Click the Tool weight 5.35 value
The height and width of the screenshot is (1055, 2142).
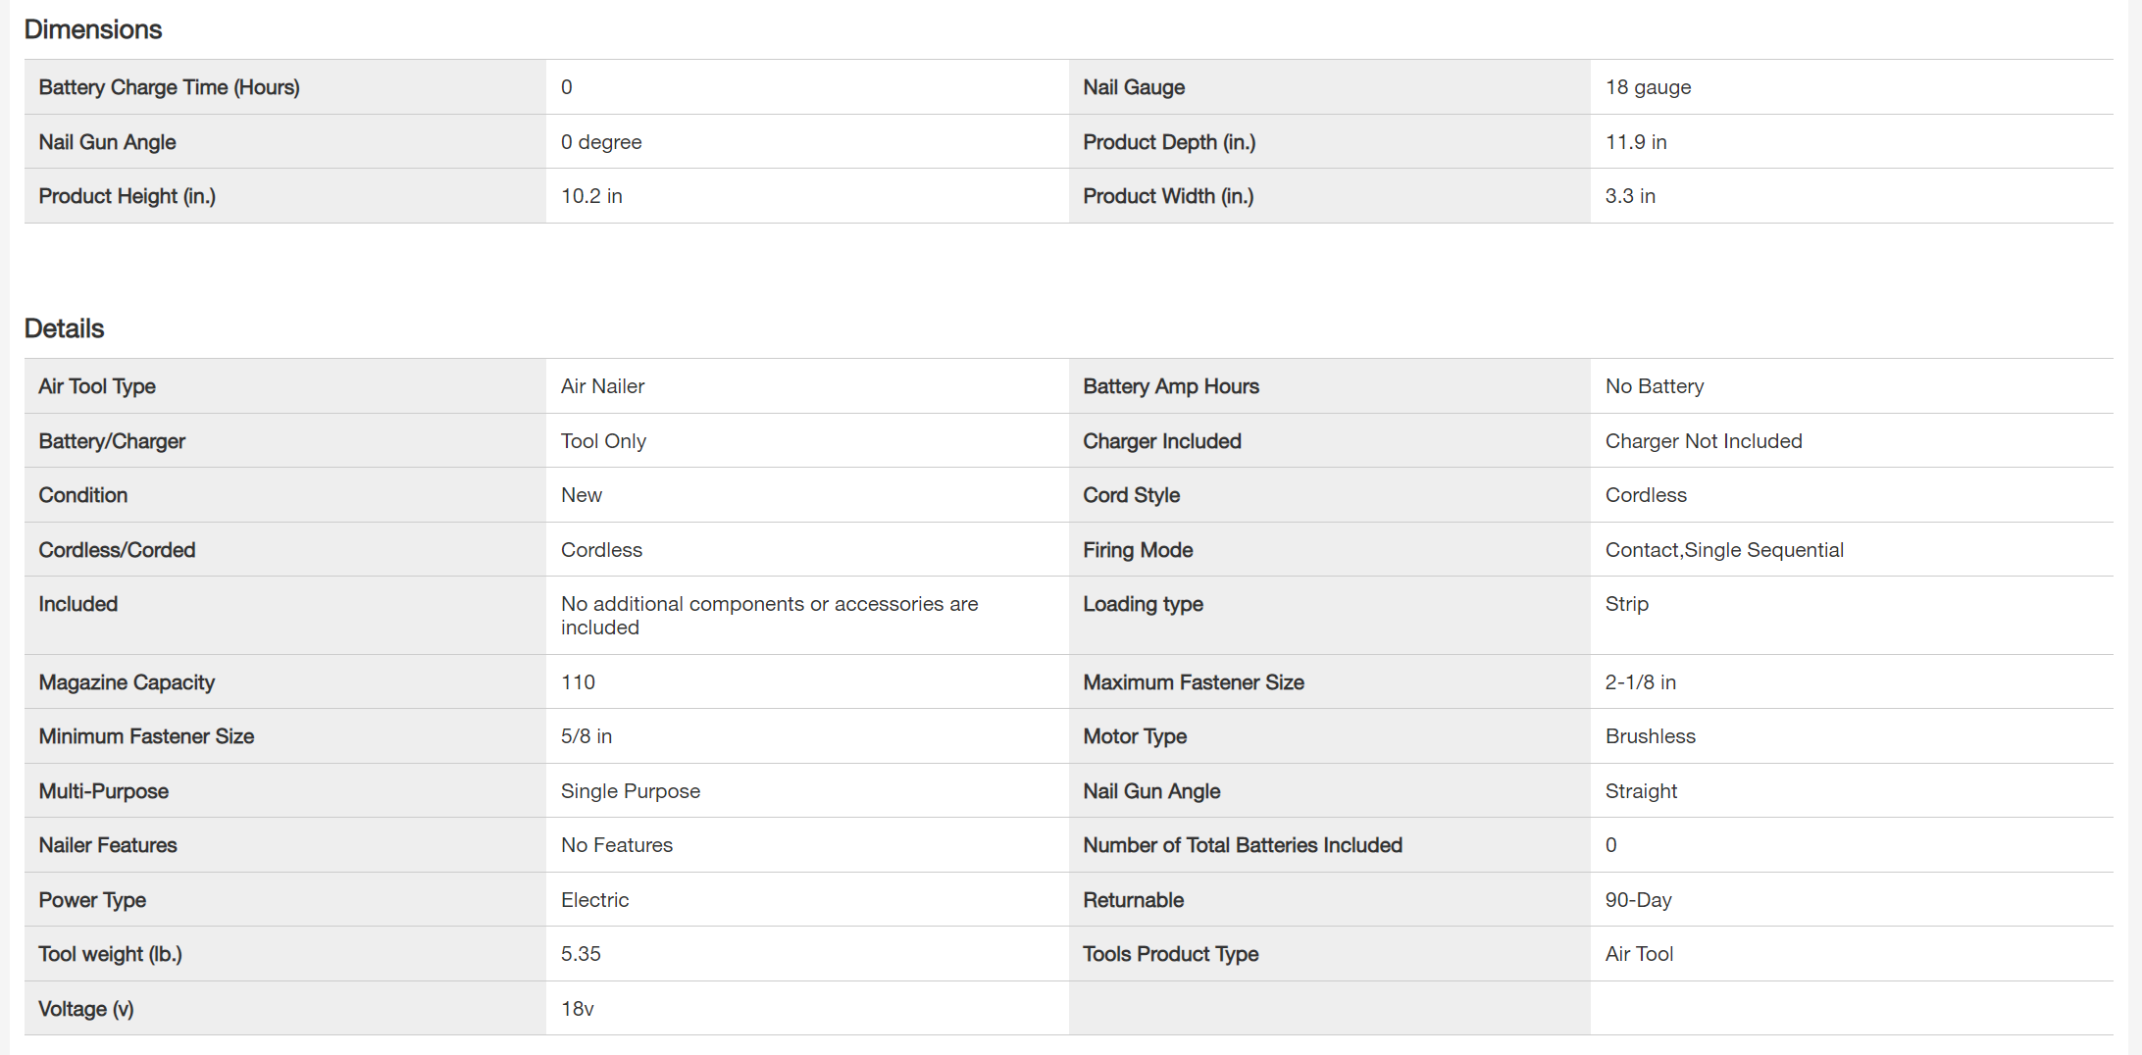[x=581, y=954]
